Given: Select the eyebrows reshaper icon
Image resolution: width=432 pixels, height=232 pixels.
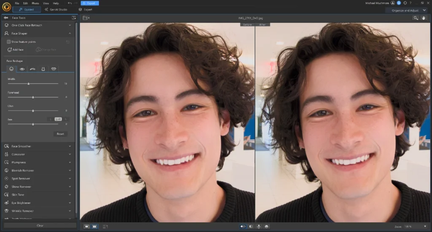Looking at the screenshot, I should click(32, 69).
